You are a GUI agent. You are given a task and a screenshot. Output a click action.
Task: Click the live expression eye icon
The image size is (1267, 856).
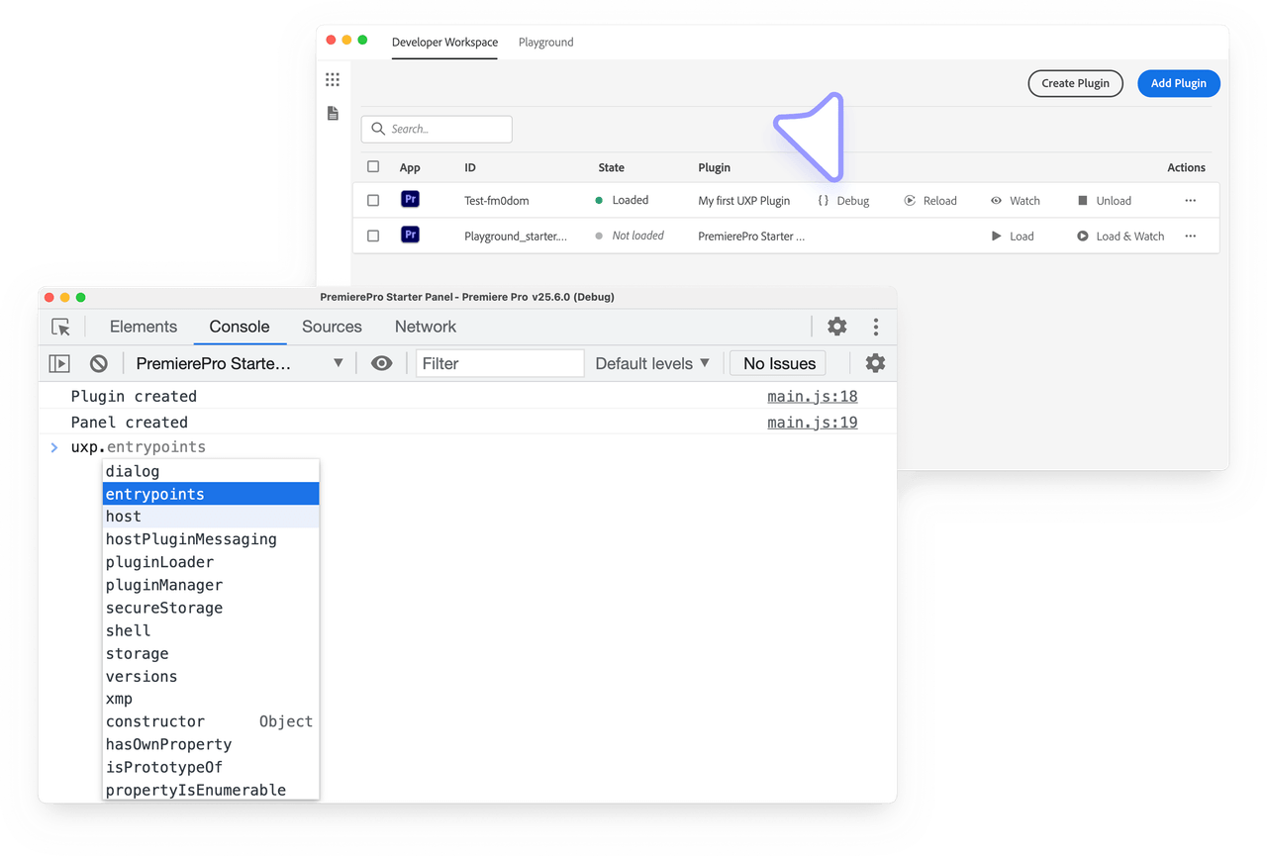coord(381,363)
